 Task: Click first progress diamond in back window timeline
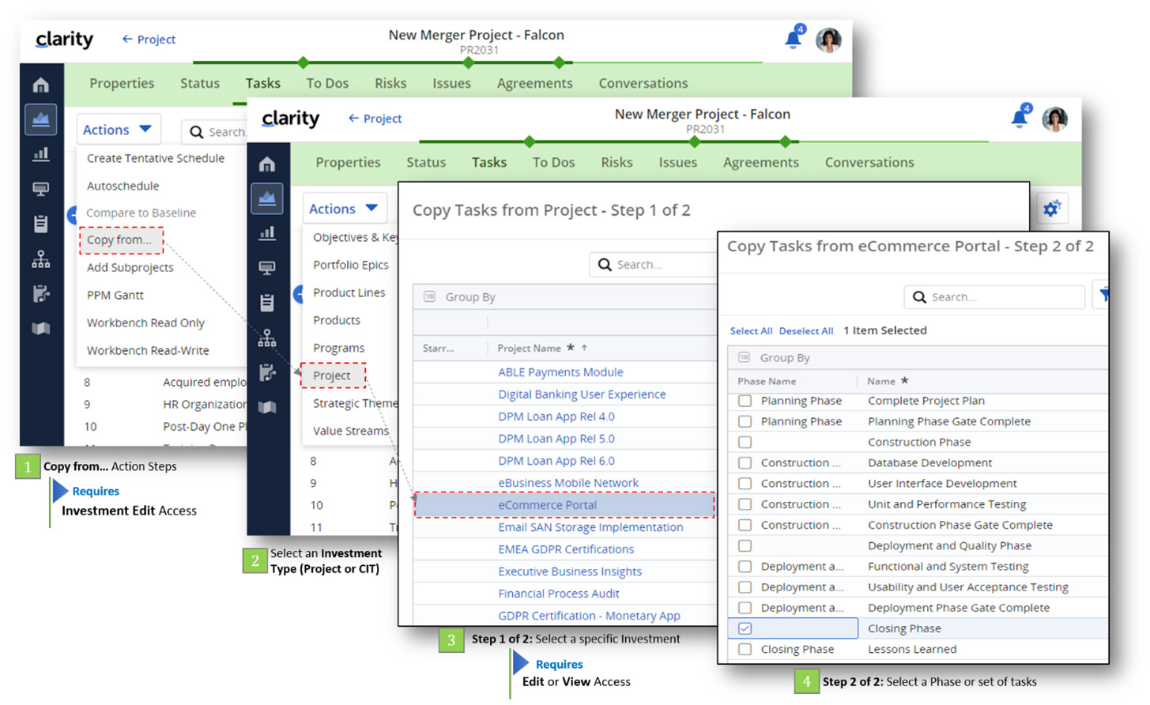pyautogui.click(x=303, y=62)
